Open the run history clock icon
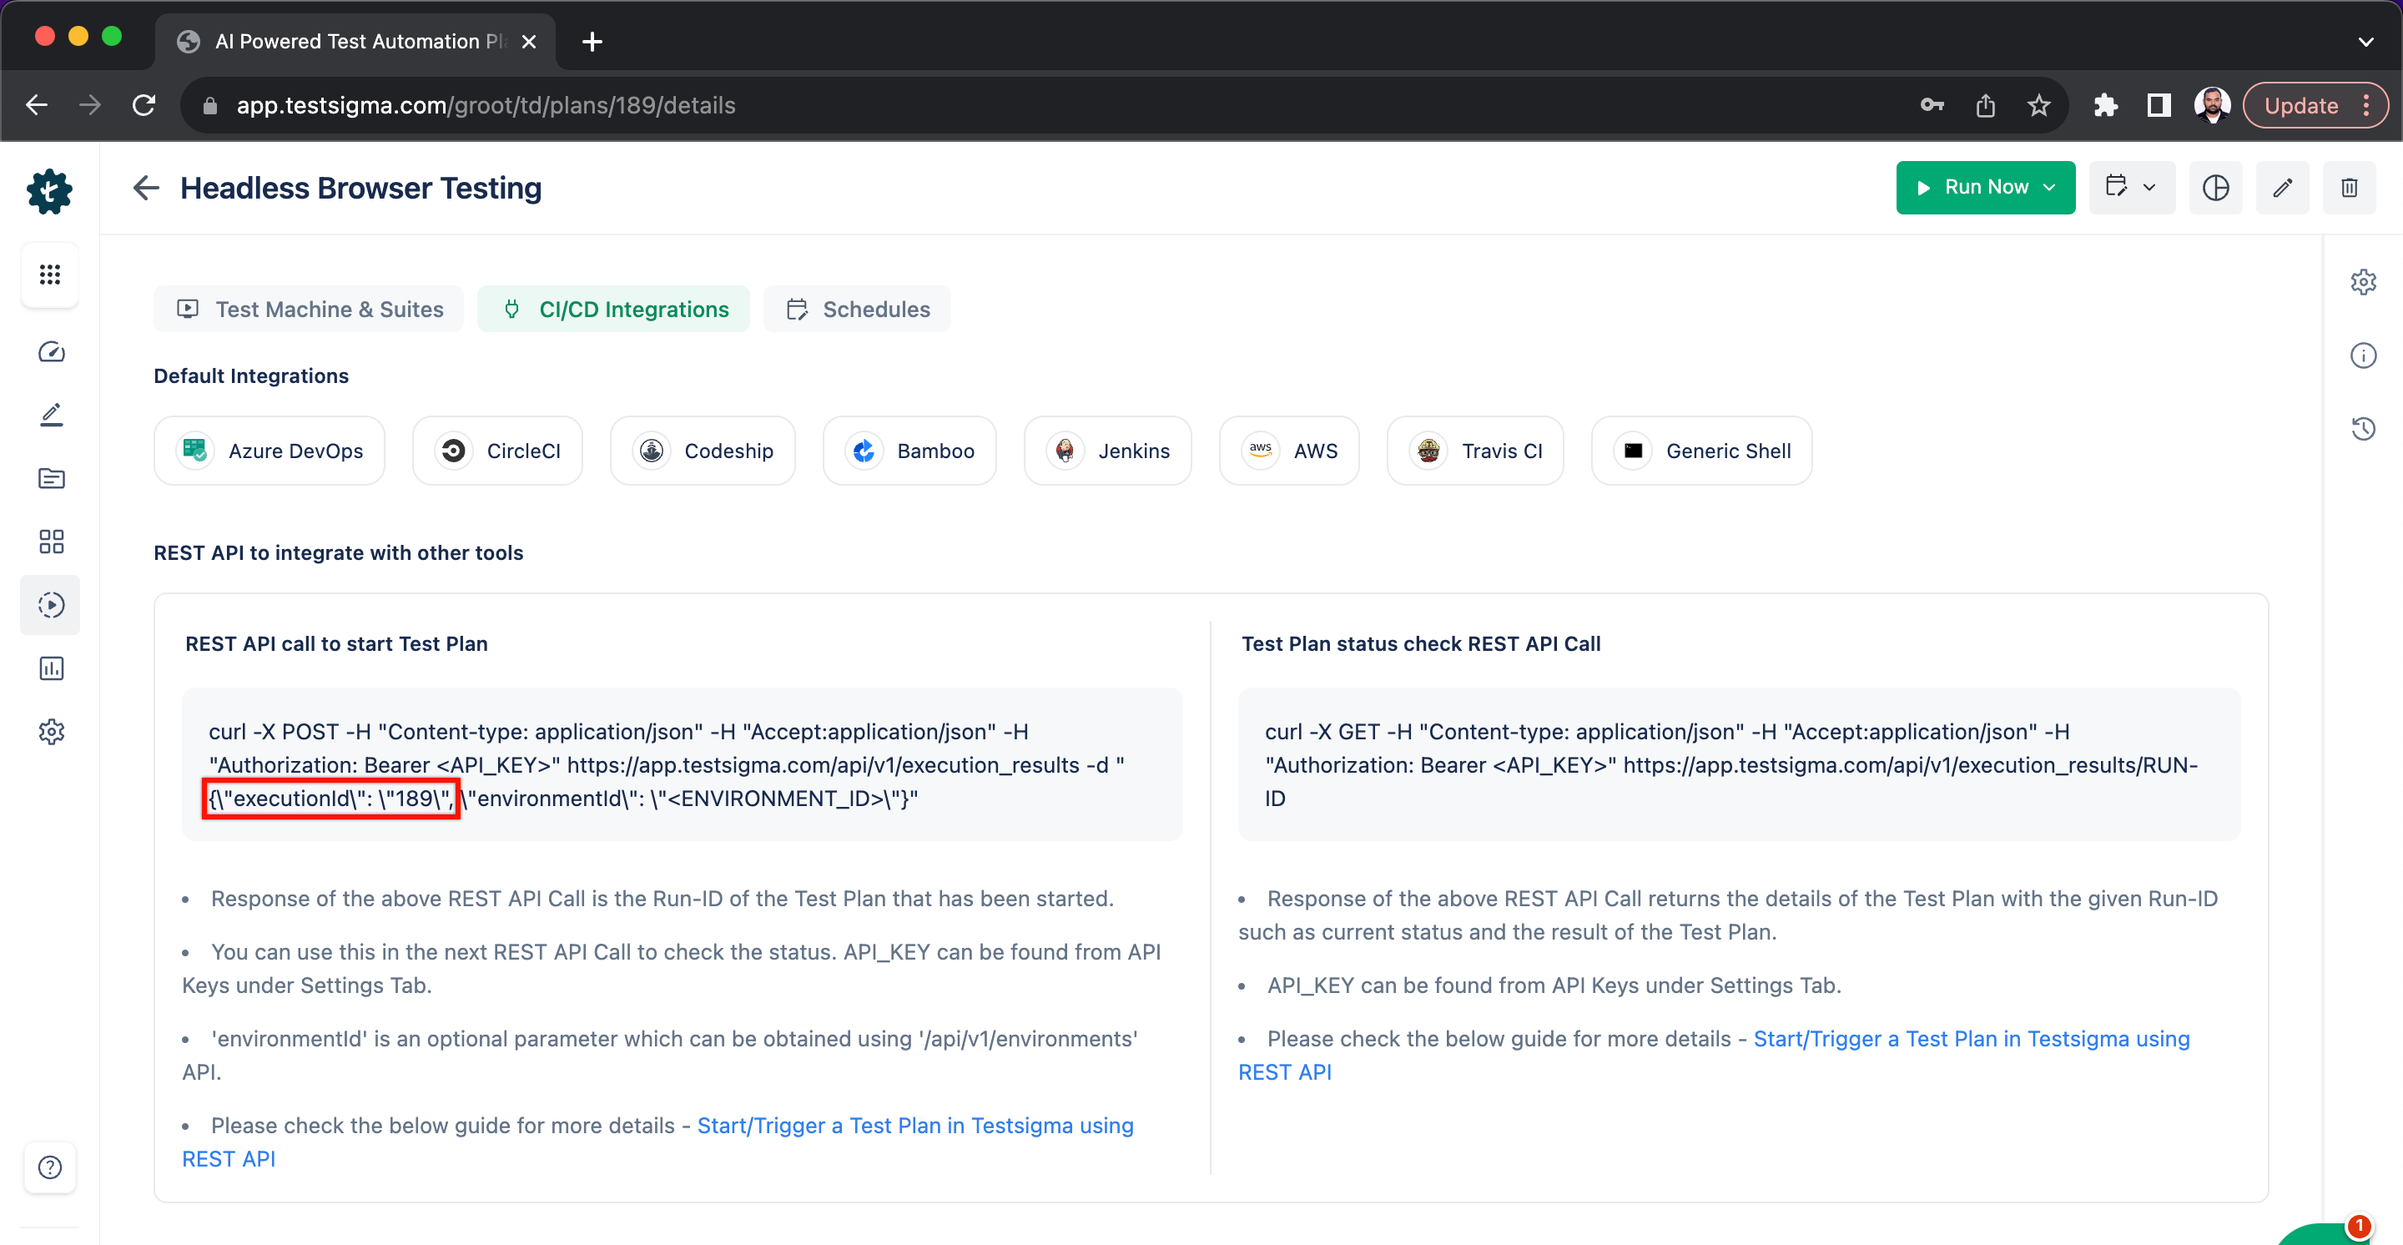This screenshot has height=1245, width=2403. 2363,428
